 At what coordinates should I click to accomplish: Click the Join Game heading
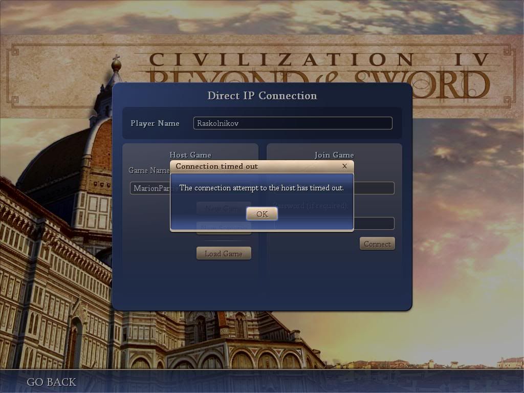click(x=334, y=155)
